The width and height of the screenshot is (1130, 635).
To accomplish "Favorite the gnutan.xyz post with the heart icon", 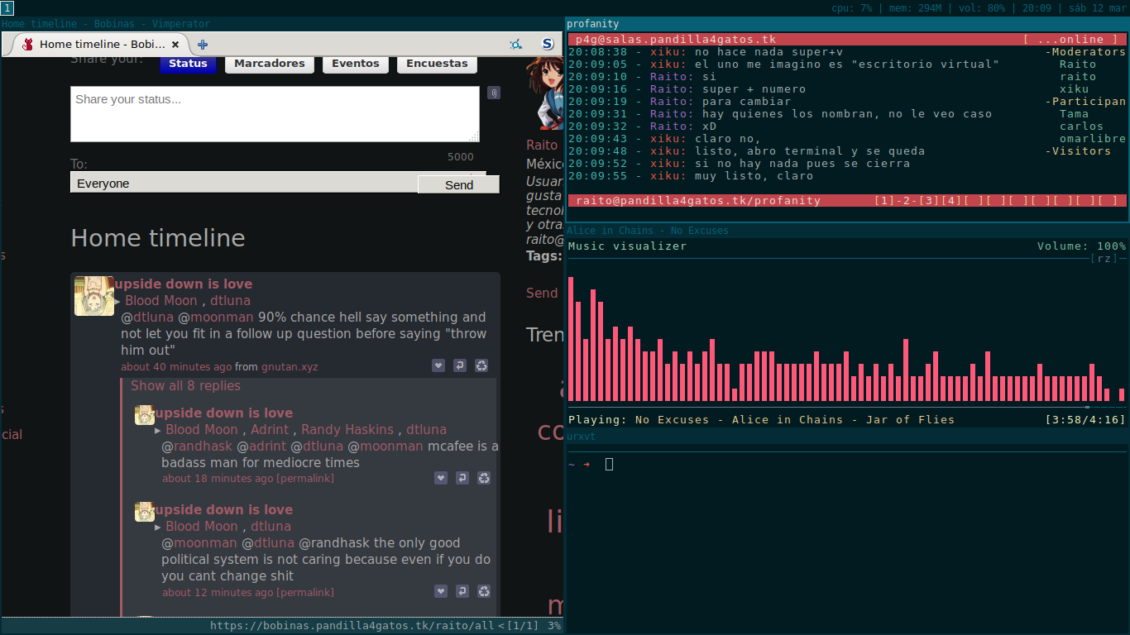I will (438, 365).
